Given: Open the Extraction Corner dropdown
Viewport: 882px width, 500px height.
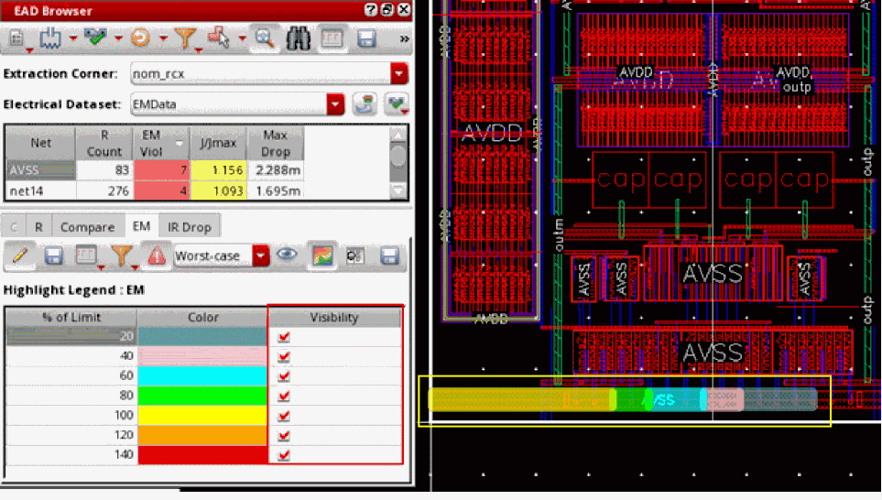Looking at the screenshot, I should click(398, 73).
